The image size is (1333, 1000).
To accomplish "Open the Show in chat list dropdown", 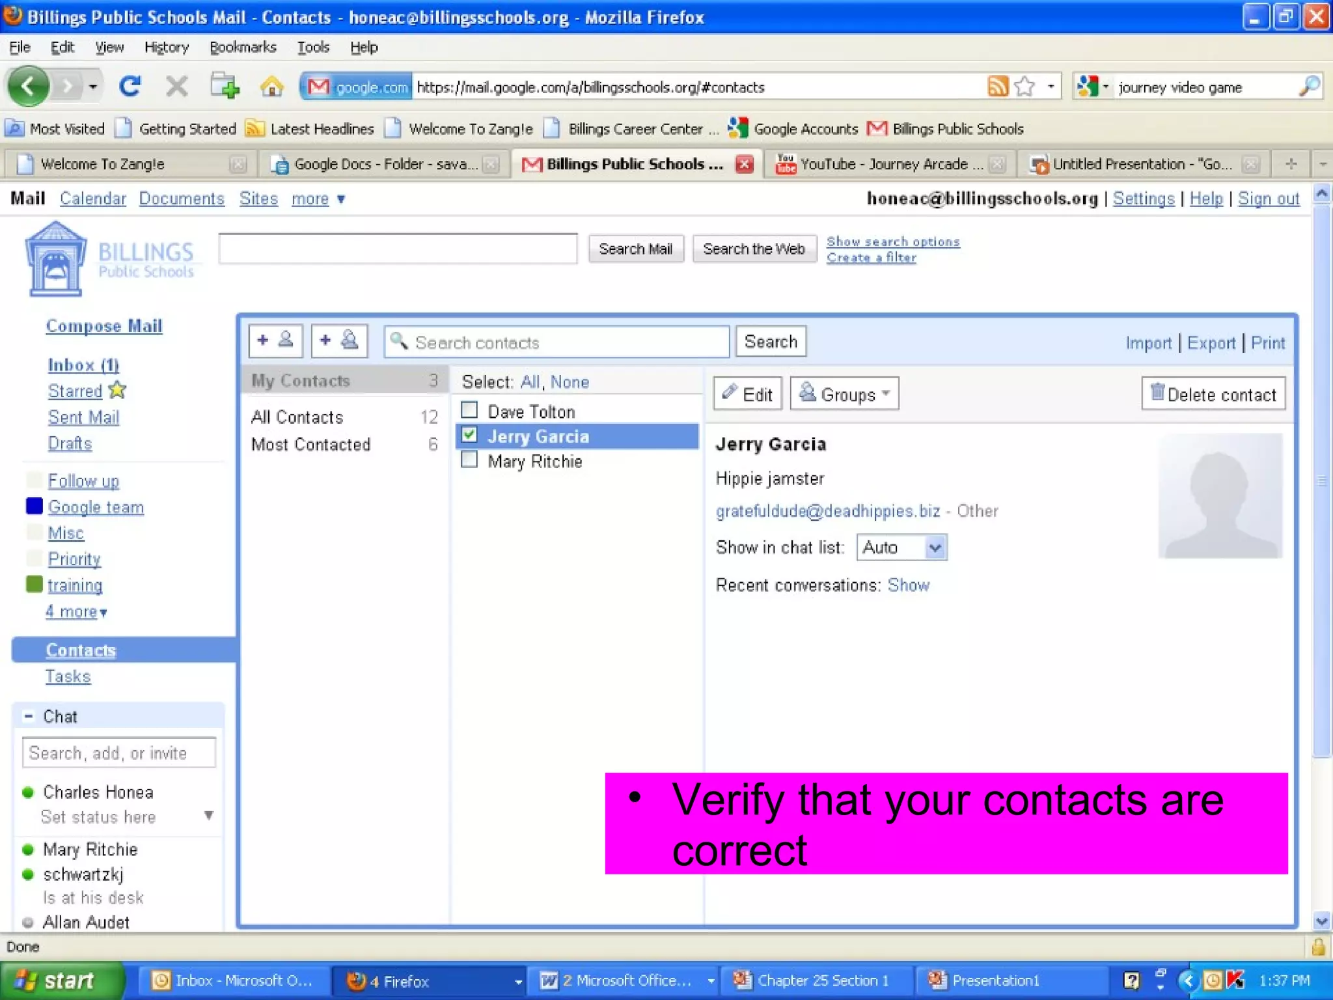I will (901, 548).
